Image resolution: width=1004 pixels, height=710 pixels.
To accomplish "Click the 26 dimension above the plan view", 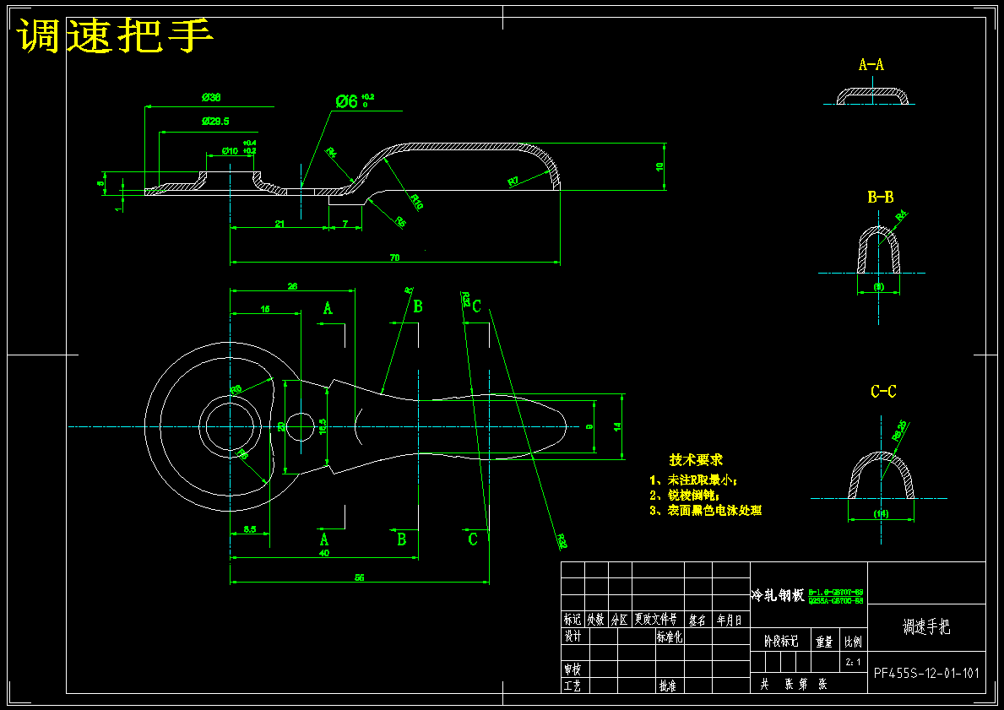I will (292, 286).
